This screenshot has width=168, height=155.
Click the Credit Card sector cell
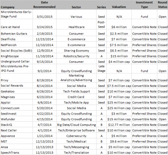[76, 97]
